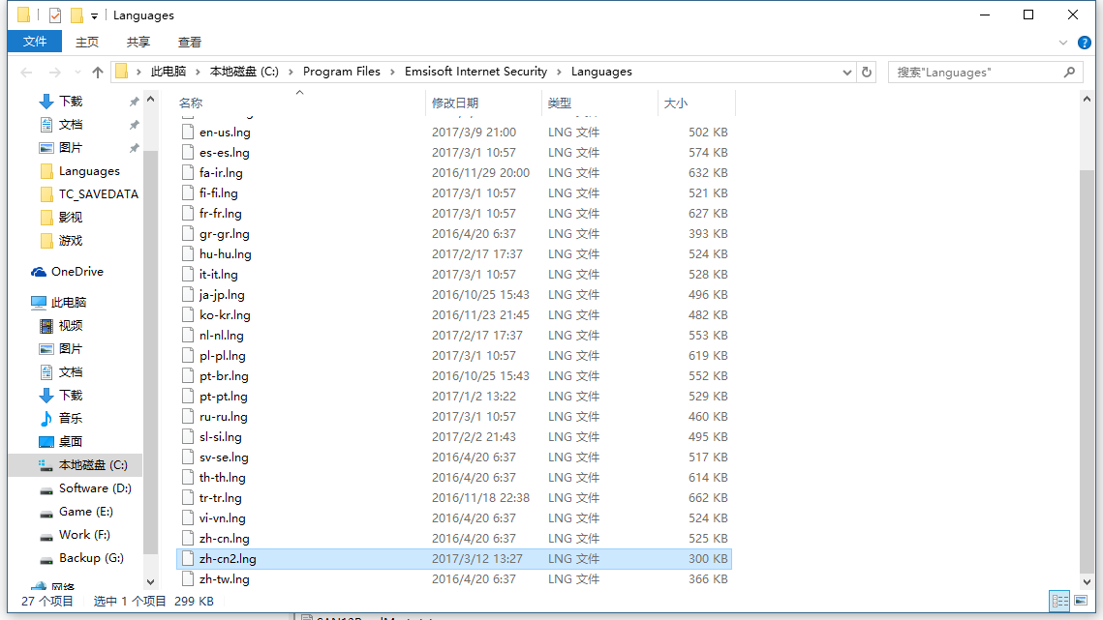Refresh the Languages folder
This screenshot has height=620, width=1103.
point(867,72)
